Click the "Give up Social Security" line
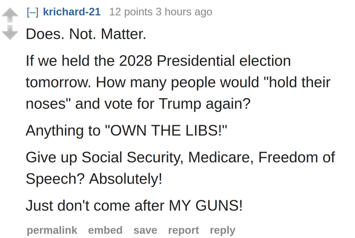Screen dimensions: 355x238 pos(181,157)
